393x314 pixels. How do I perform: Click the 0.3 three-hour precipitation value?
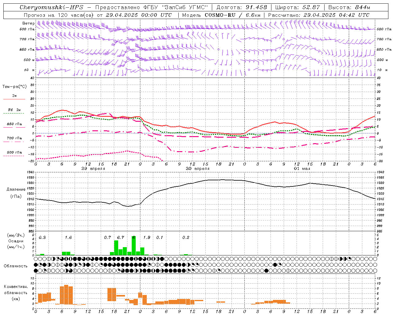point(42,238)
